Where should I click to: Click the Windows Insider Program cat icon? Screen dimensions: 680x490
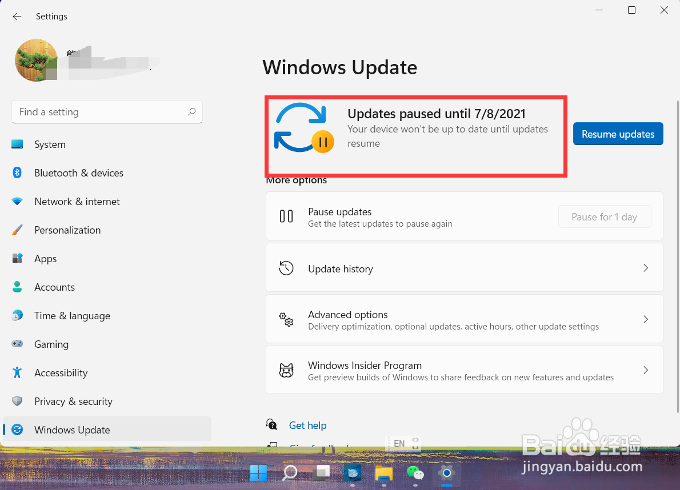[286, 371]
